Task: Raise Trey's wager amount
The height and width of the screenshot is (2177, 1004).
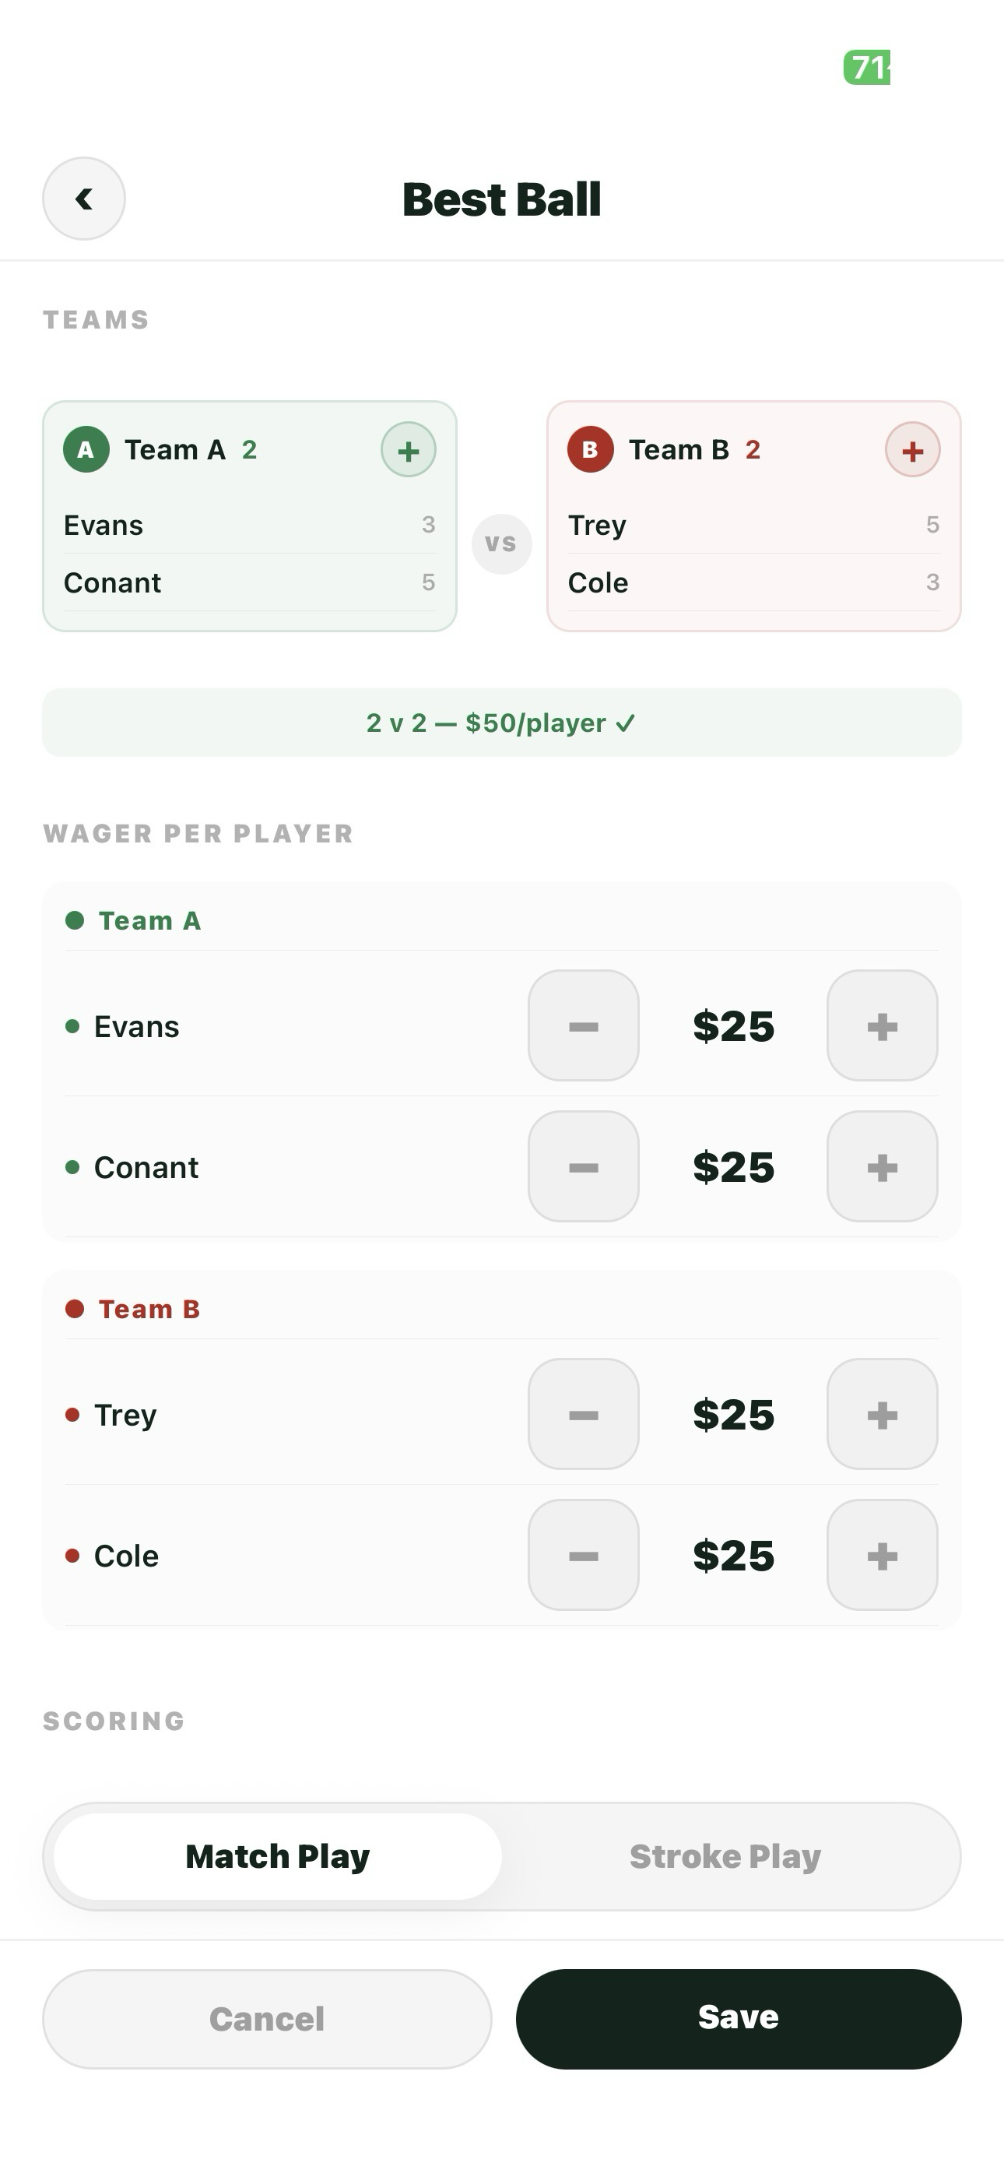Action: tap(882, 1414)
